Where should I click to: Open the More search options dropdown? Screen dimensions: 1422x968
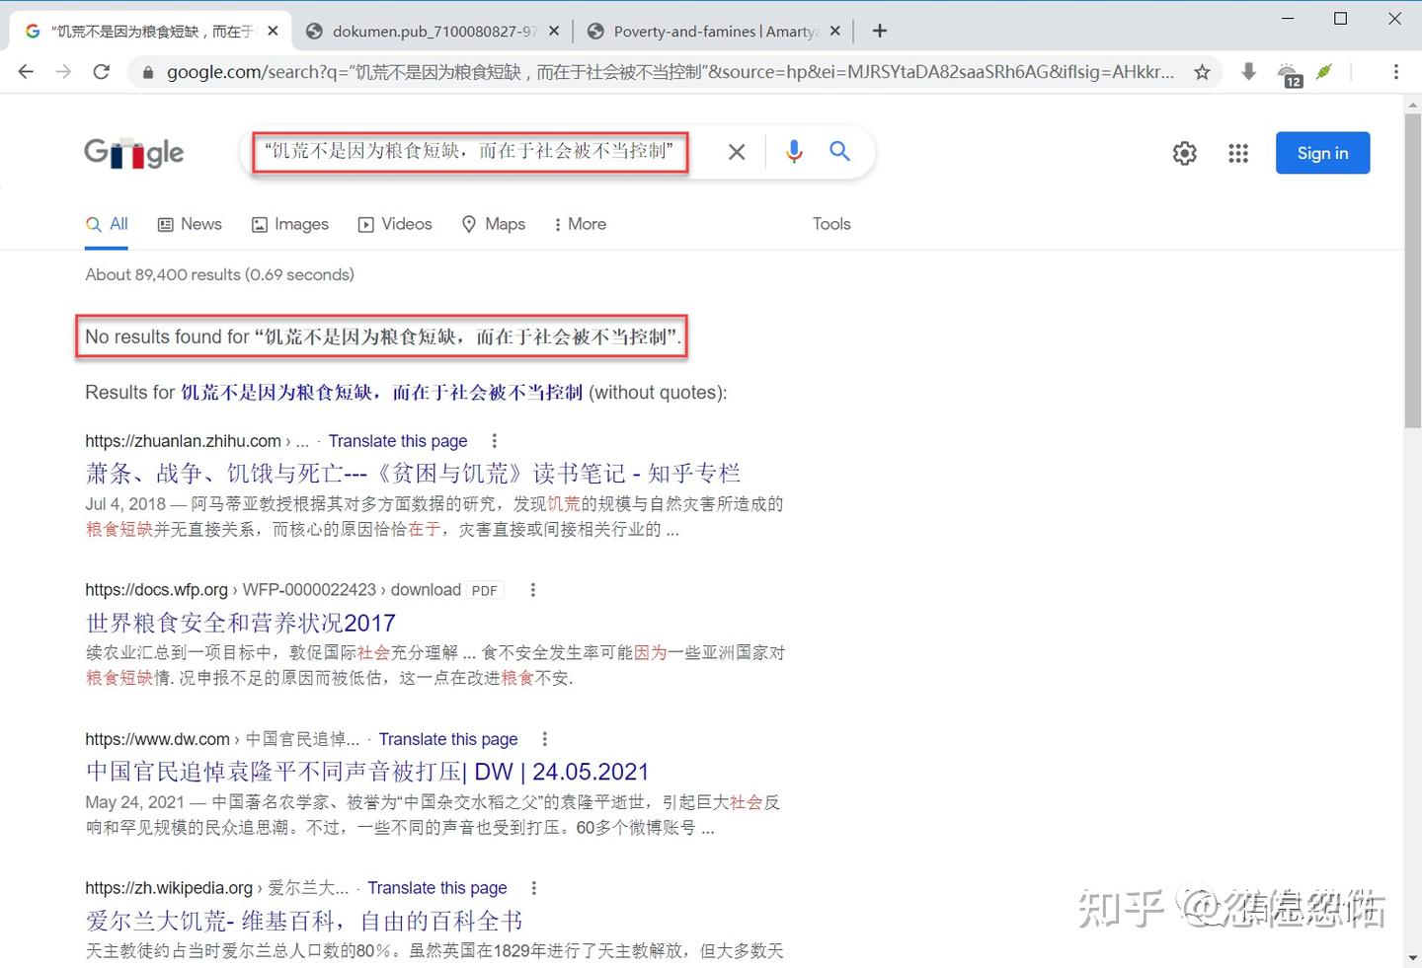click(x=579, y=224)
